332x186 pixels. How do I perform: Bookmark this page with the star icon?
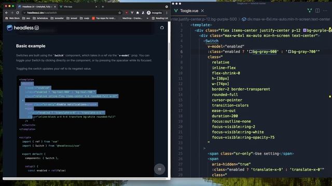(x=120, y=13)
